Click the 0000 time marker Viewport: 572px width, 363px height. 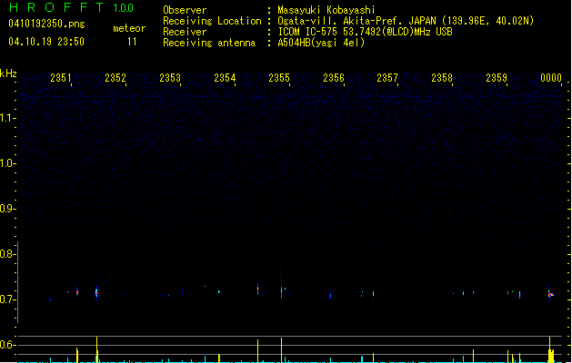pyautogui.click(x=551, y=78)
